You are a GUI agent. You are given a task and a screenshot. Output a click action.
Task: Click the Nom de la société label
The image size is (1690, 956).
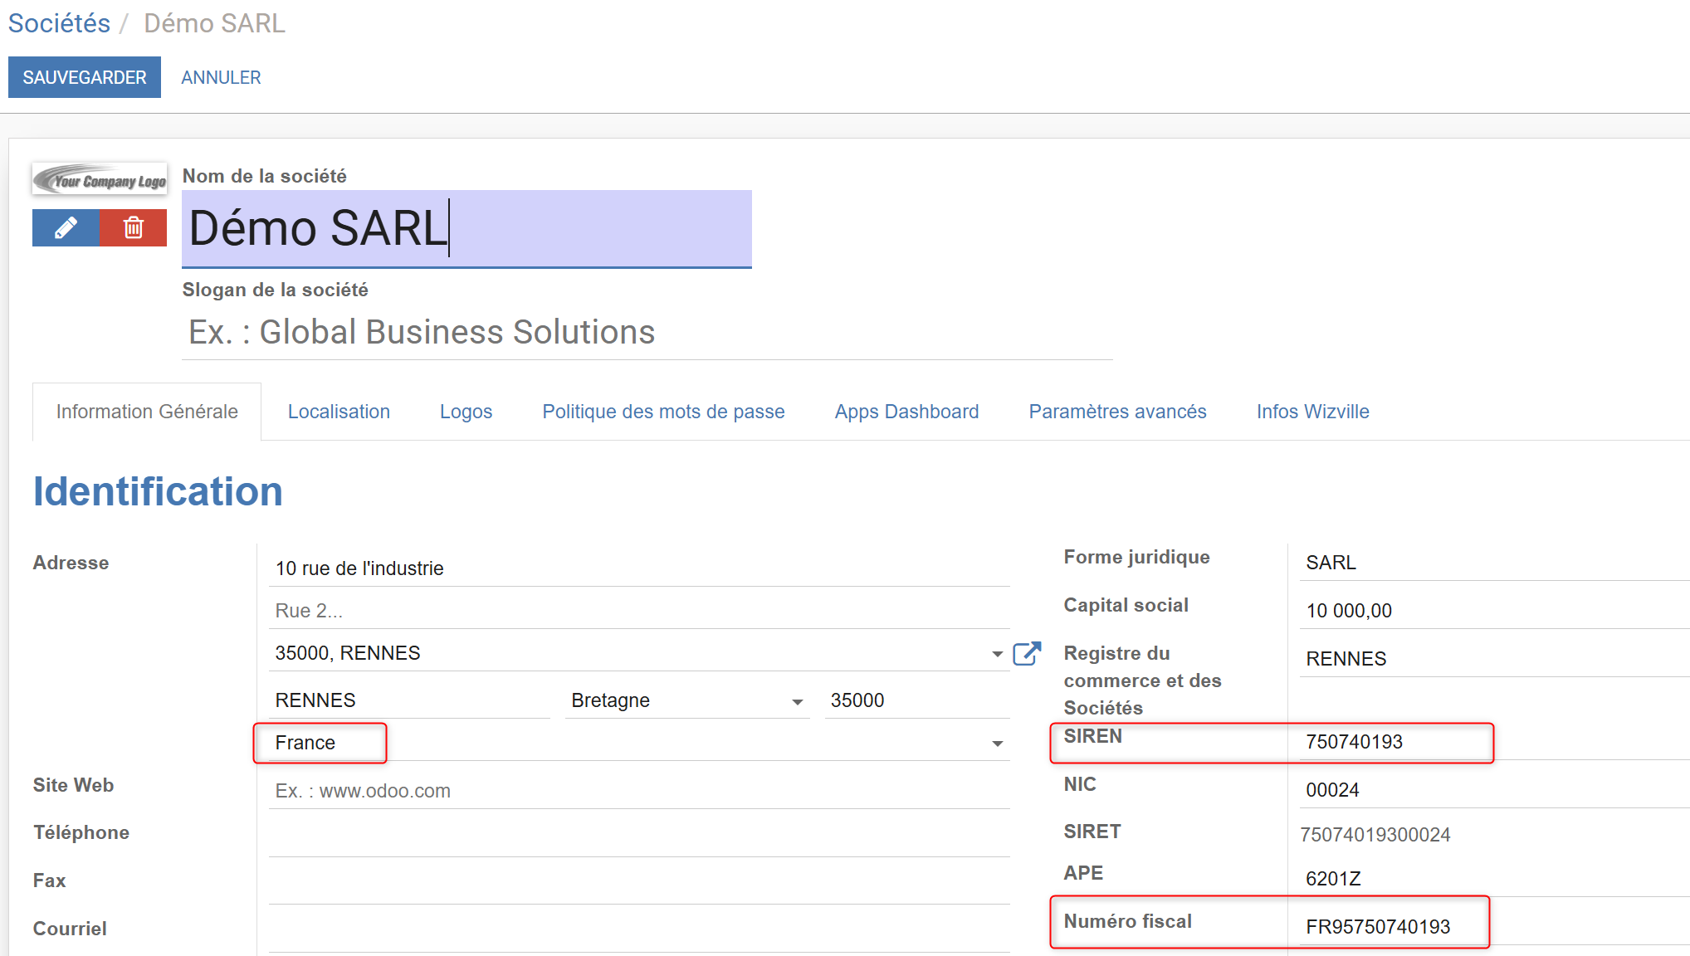[x=264, y=176]
